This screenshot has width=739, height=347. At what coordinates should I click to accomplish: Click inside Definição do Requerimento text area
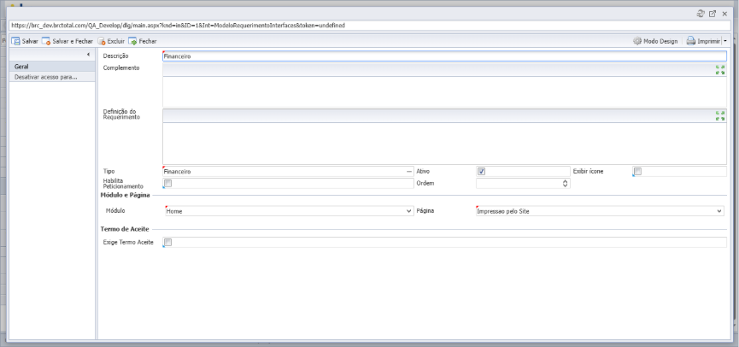coord(444,144)
